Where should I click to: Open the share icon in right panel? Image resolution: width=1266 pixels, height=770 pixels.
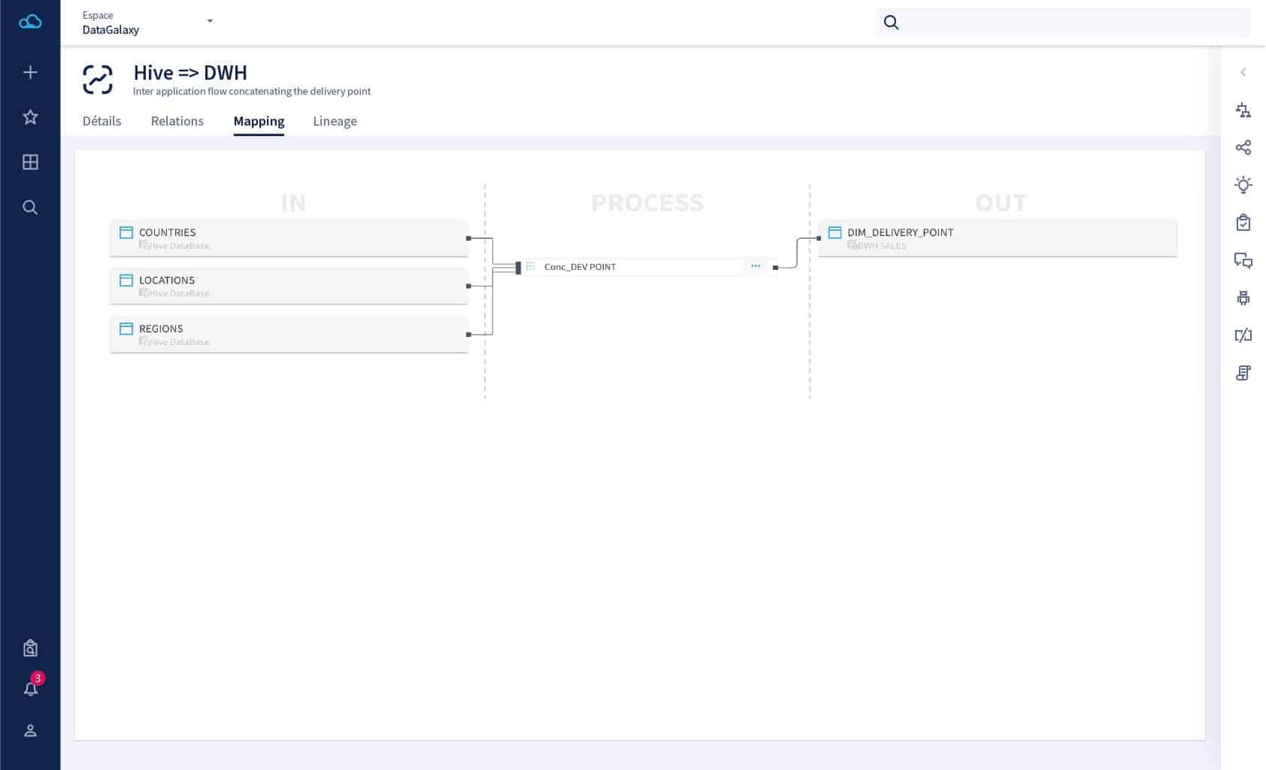click(1243, 147)
